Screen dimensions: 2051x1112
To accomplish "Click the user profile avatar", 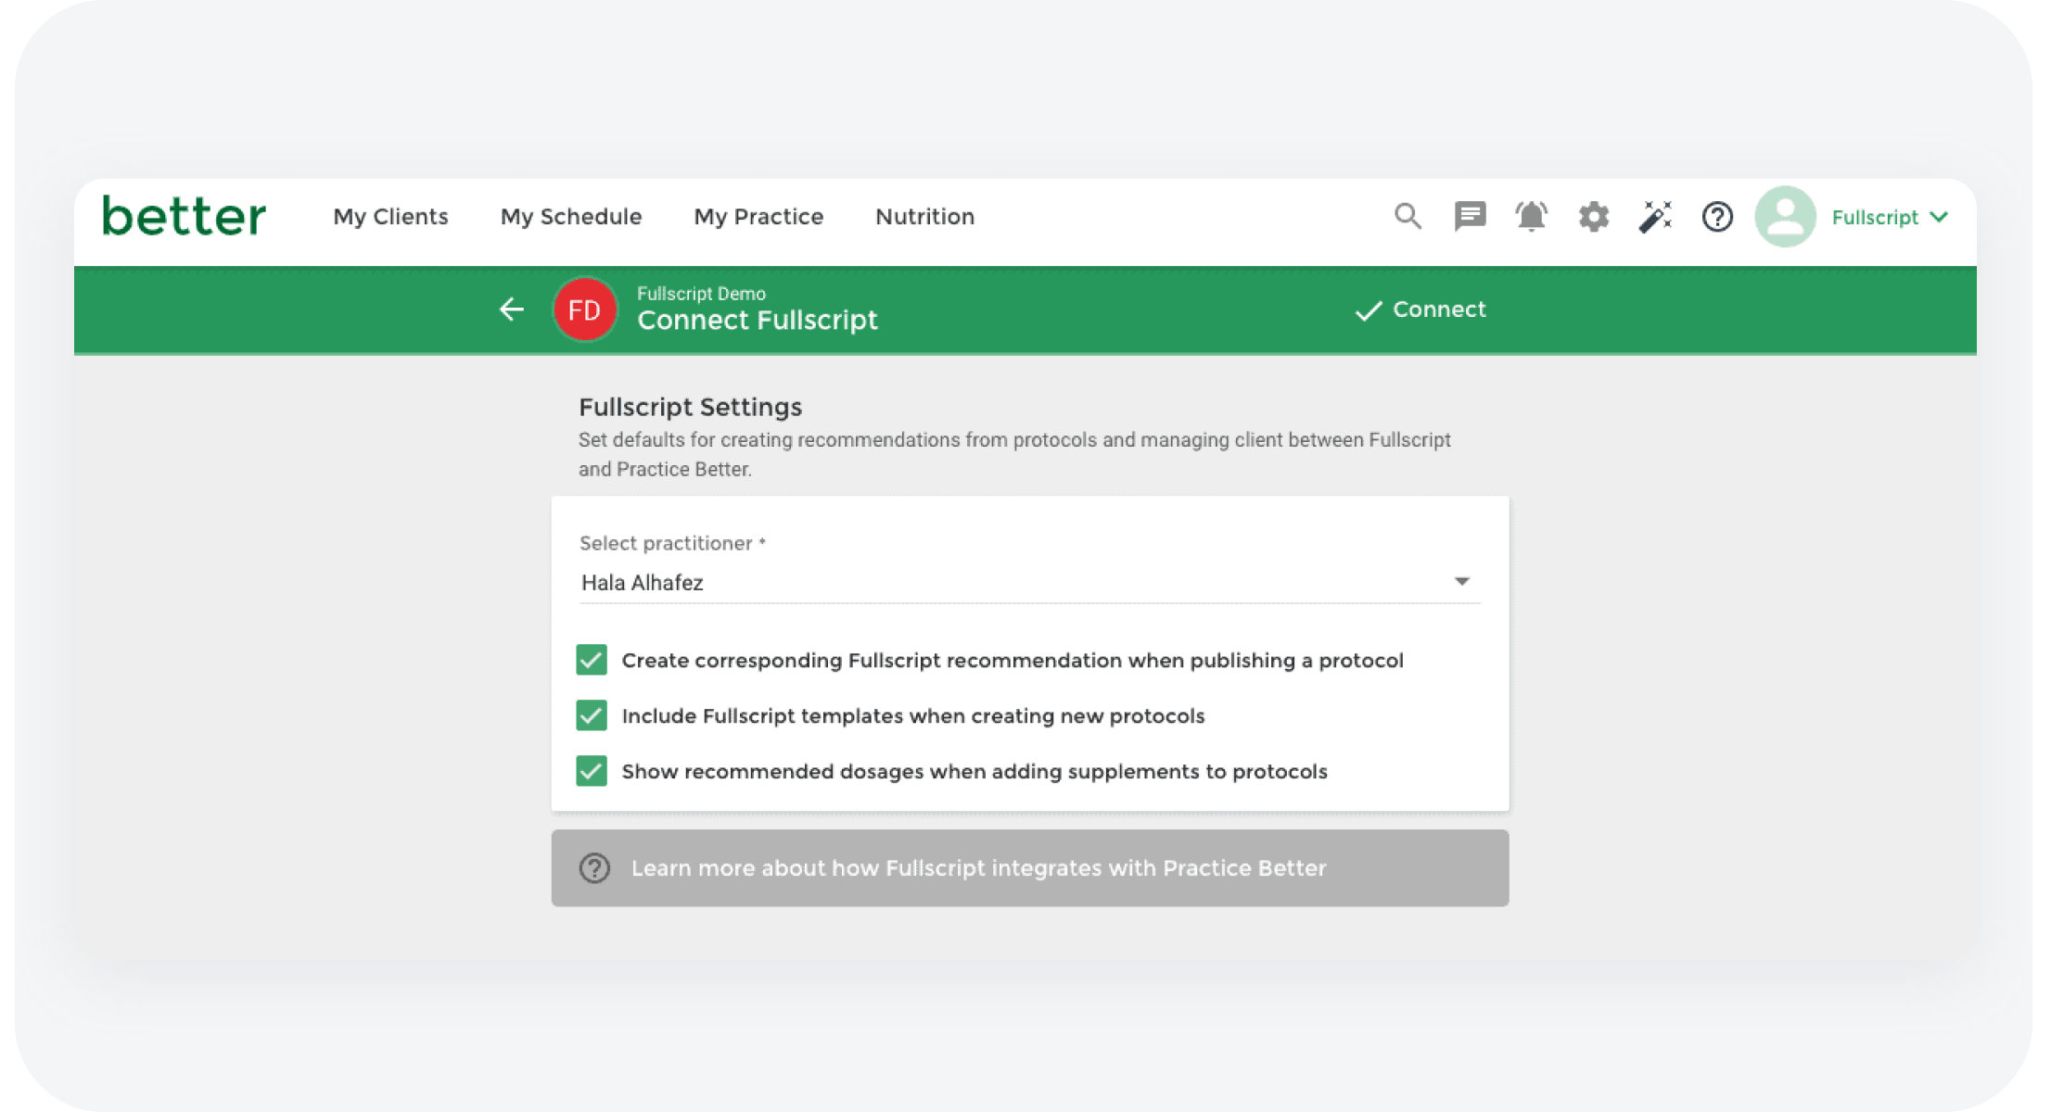I will click(x=1785, y=217).
